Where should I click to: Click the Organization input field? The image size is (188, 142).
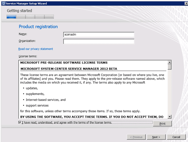(99, 42)
